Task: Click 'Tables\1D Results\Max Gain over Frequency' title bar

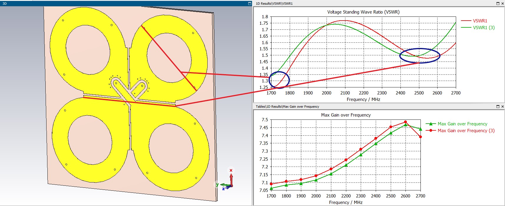Action: click(x=379, y=107)
